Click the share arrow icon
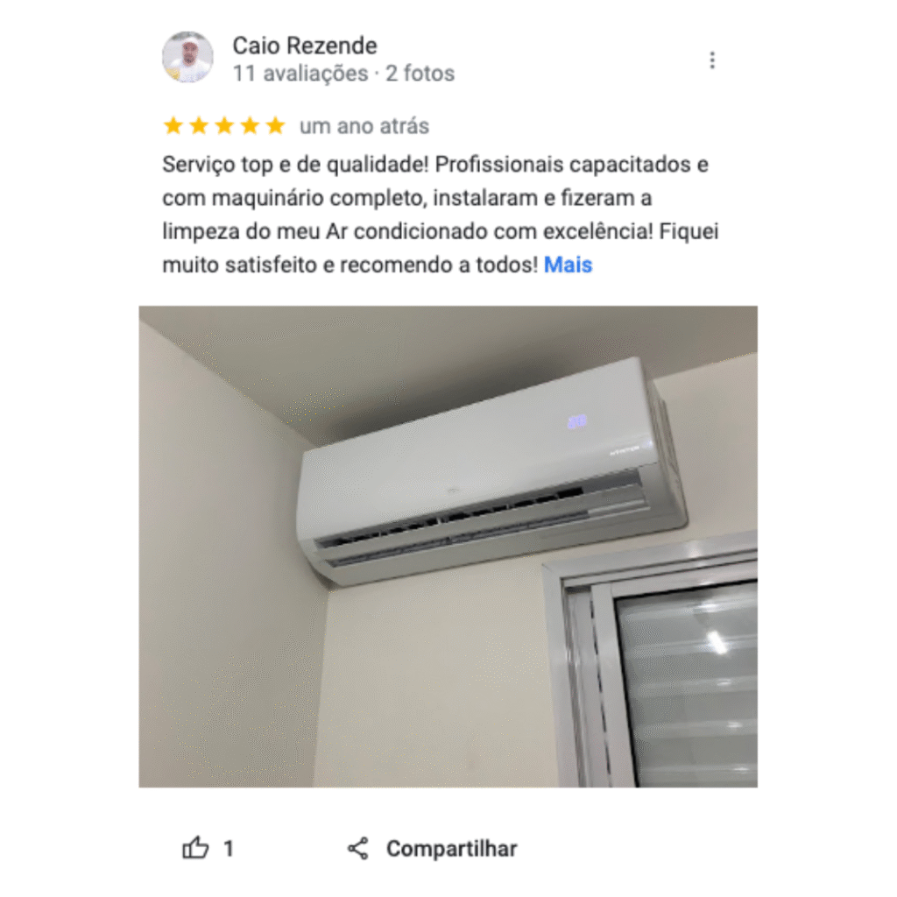This screenshot has width=897, height=897. point(358,848)
